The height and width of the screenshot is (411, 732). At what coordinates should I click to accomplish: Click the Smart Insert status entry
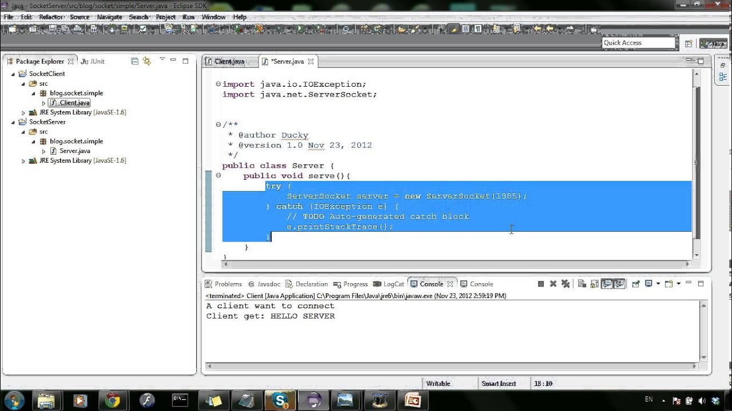pyautogui.click(x=499, y=384)
